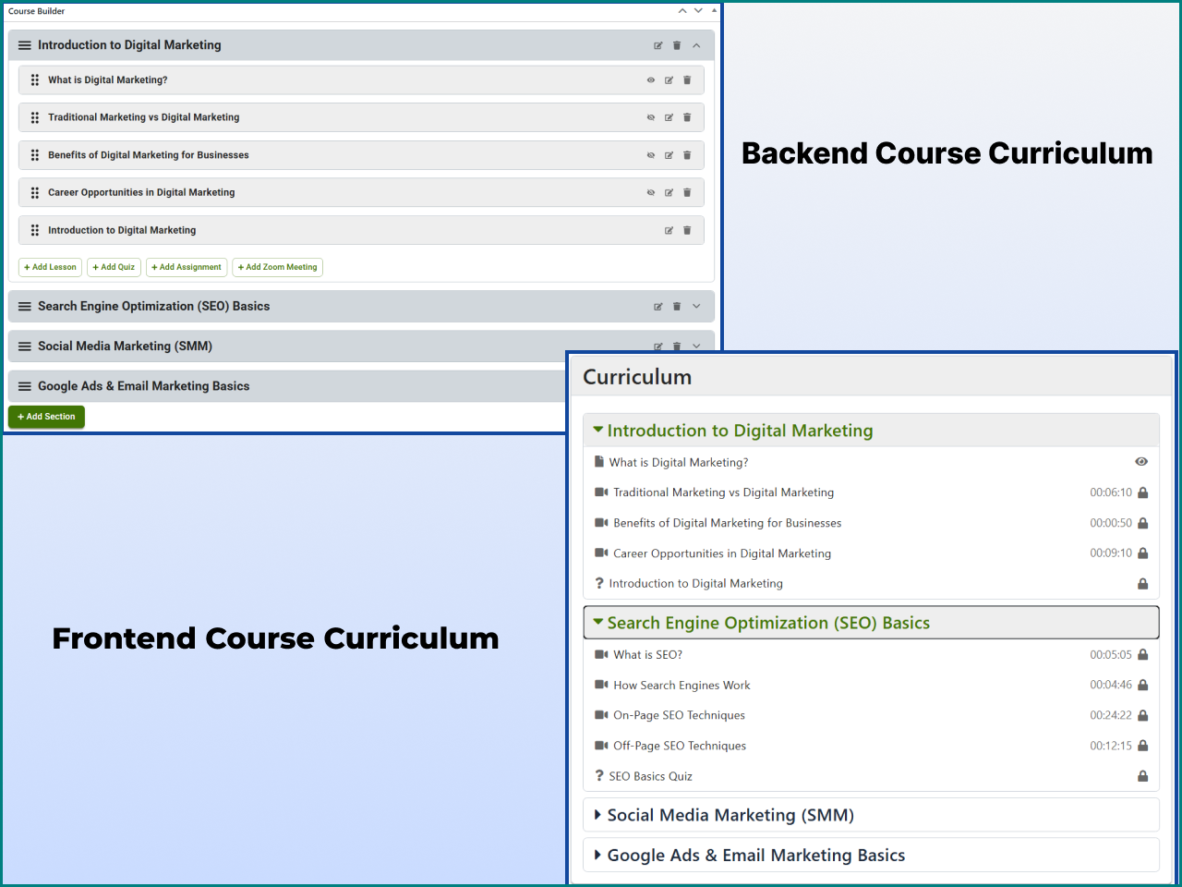Enable preview for Traditional Marketing vs Digital Marketing
Screen dimensions: 1182x887
point(651,117)
